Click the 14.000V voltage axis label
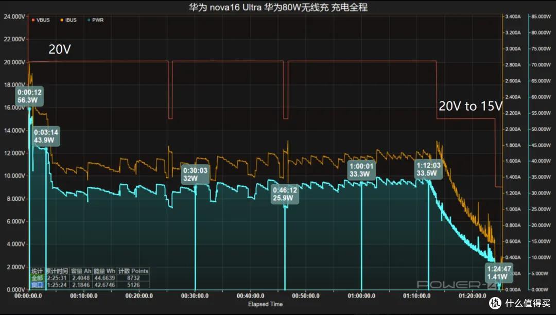 point(14,130)
